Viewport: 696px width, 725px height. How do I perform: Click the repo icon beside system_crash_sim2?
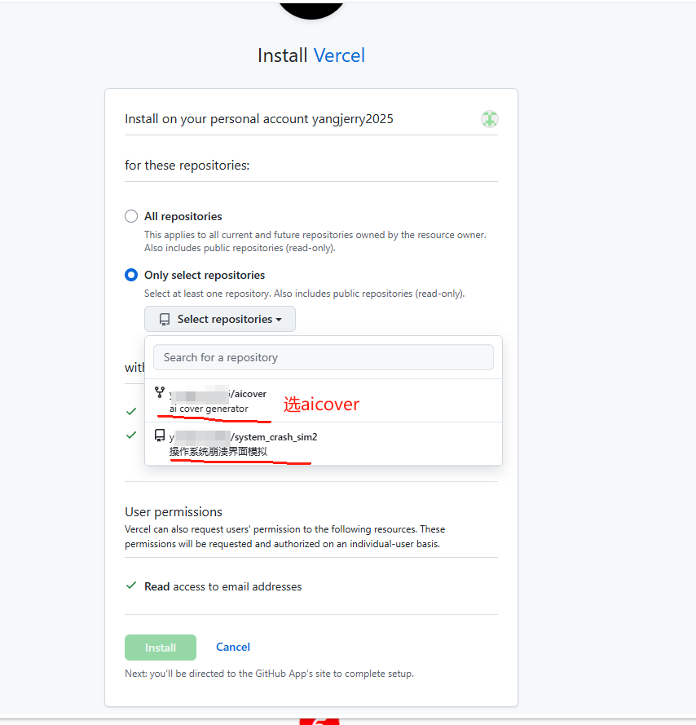coord(160,436)
